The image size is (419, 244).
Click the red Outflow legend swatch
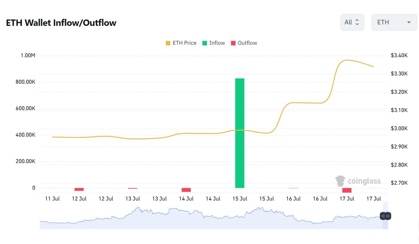[233, 43]
